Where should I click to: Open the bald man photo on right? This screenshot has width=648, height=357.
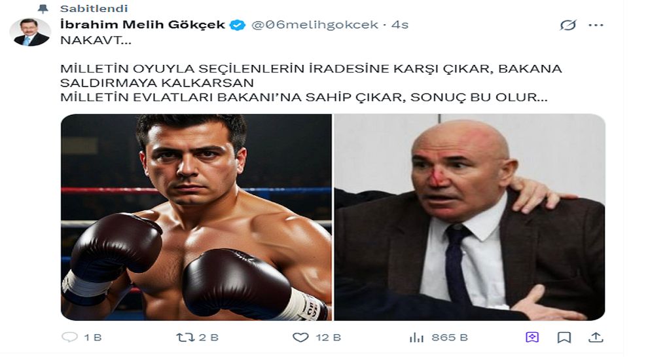(469, 217)
